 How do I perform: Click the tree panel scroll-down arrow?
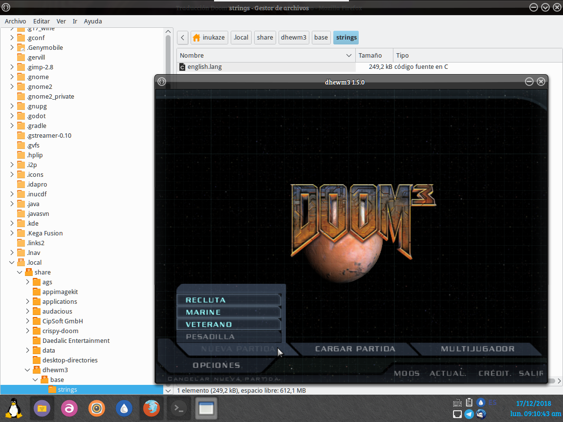tap(168, 390)
